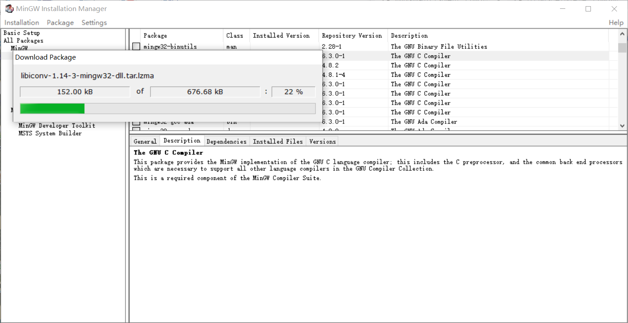The height and width of the screenshot is (323, 628).
Task: Click 'The GNU Ada Compiler' description
Action: pyautogui.click(x=424, y=122)
